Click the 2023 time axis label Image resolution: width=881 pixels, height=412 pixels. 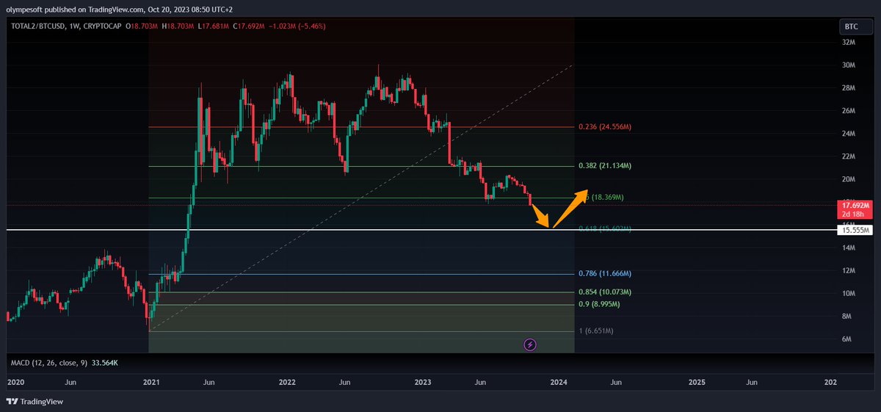point(423,383)
